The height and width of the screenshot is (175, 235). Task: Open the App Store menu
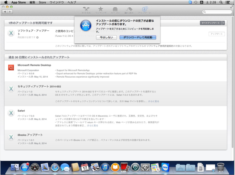click(19, 2)
